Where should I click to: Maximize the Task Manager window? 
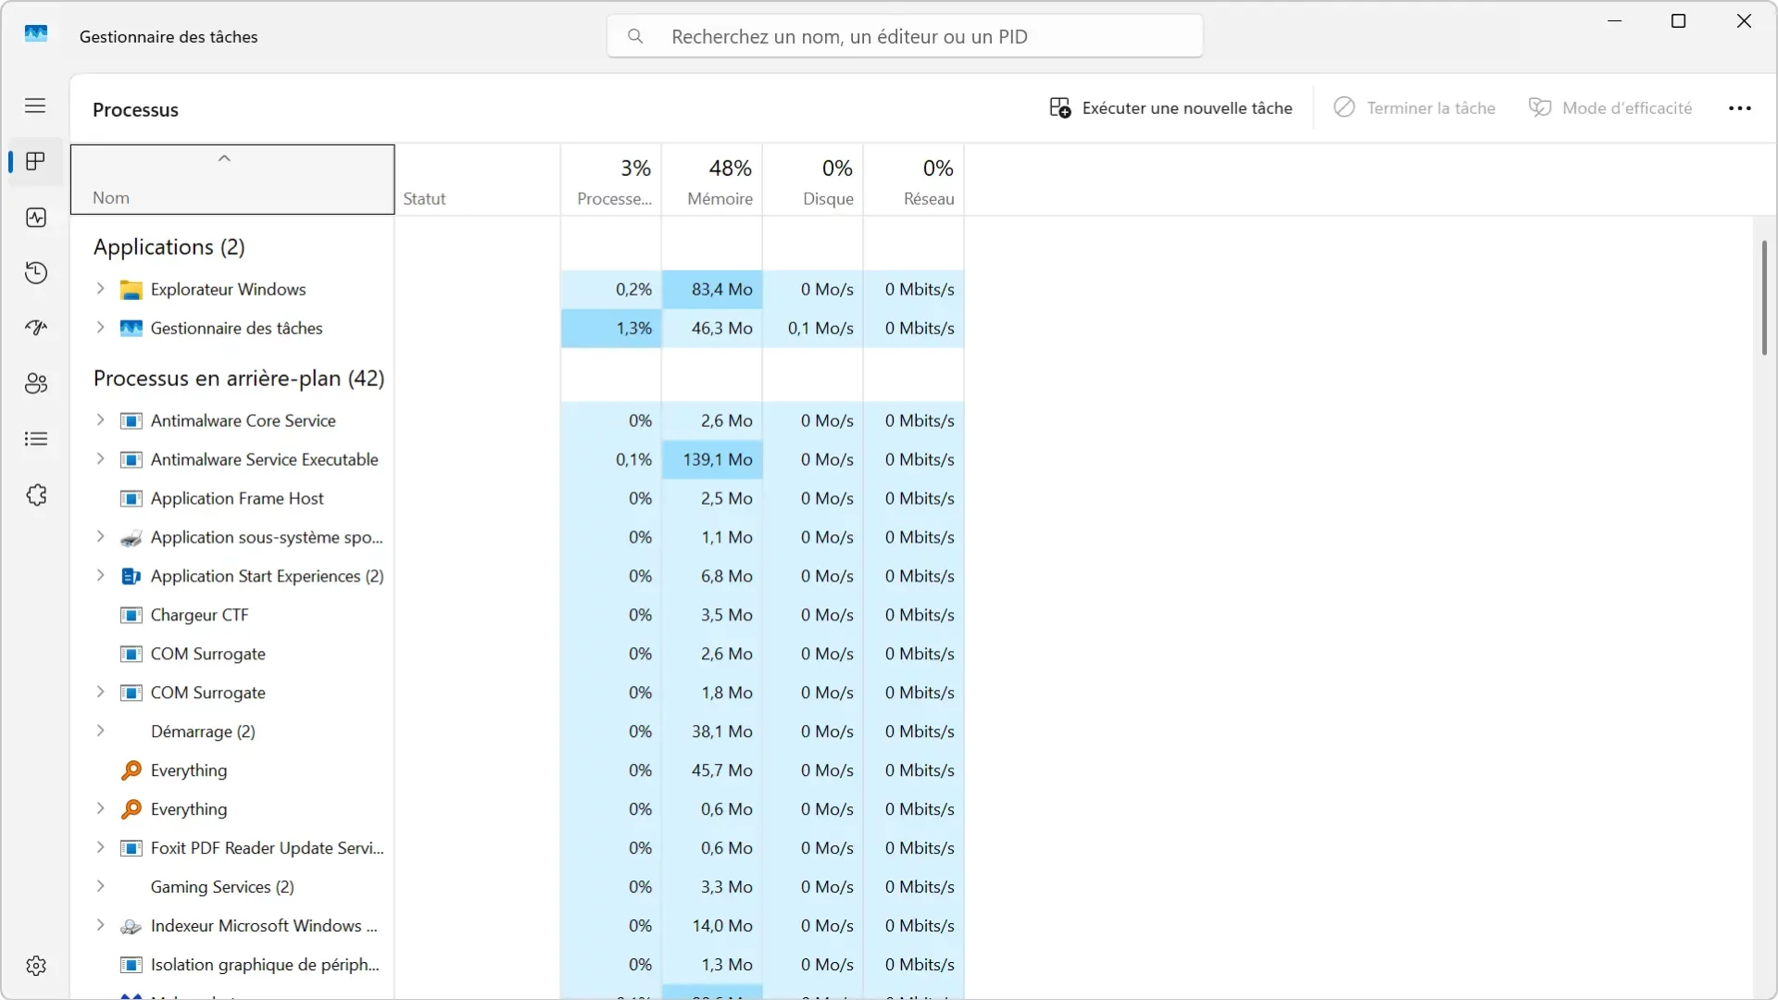pyautogui.click(x=1678, y=21)
